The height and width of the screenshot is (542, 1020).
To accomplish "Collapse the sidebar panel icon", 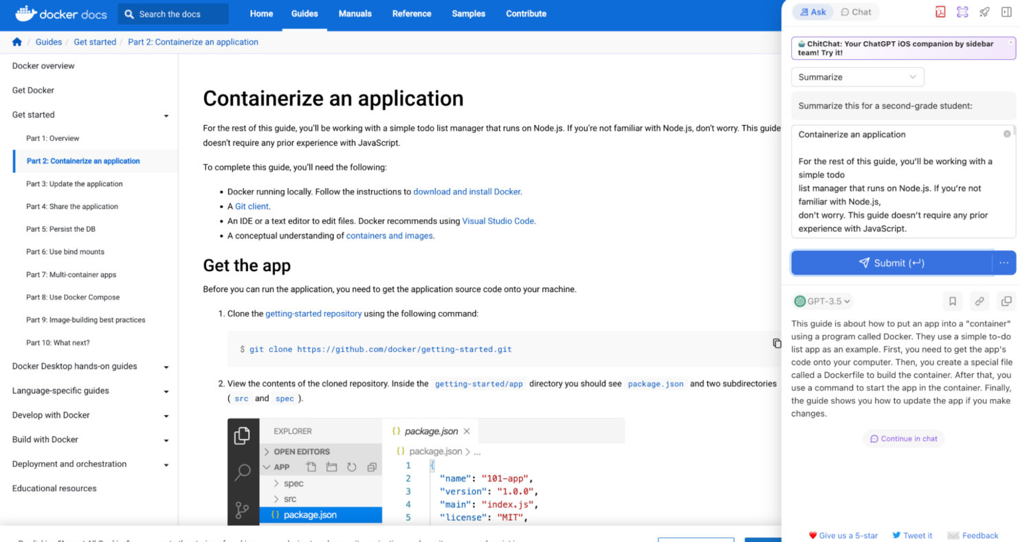I will click(1006, 12).
